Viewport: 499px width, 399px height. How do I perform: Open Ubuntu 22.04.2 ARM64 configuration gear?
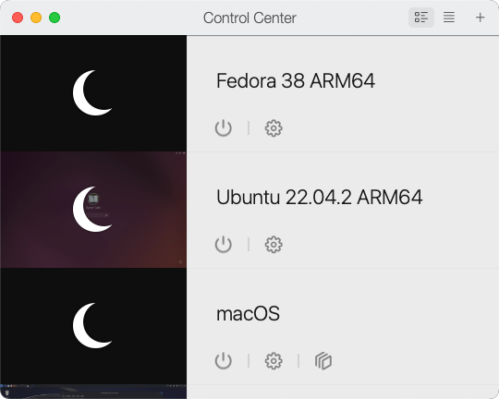pos(274,245)
